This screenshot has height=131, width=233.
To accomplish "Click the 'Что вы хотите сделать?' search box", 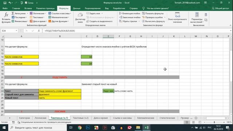I will (x=158, y=8).
